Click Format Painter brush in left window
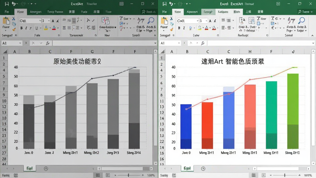The height and width of the screenshot is (178, 316). pyautogui.click(x=14, y=30)
